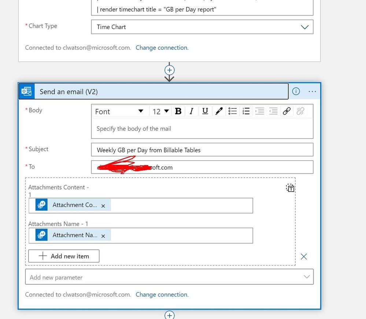Remove the Attachment Name token
366x319 pixels.
pos(103,236)
